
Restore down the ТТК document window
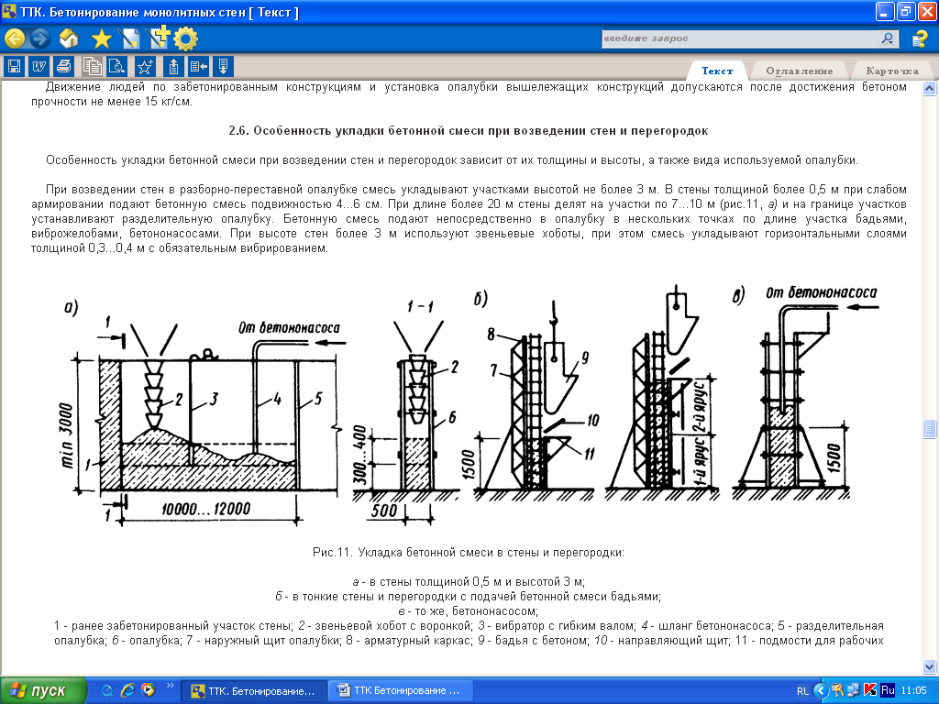(905, 11)
